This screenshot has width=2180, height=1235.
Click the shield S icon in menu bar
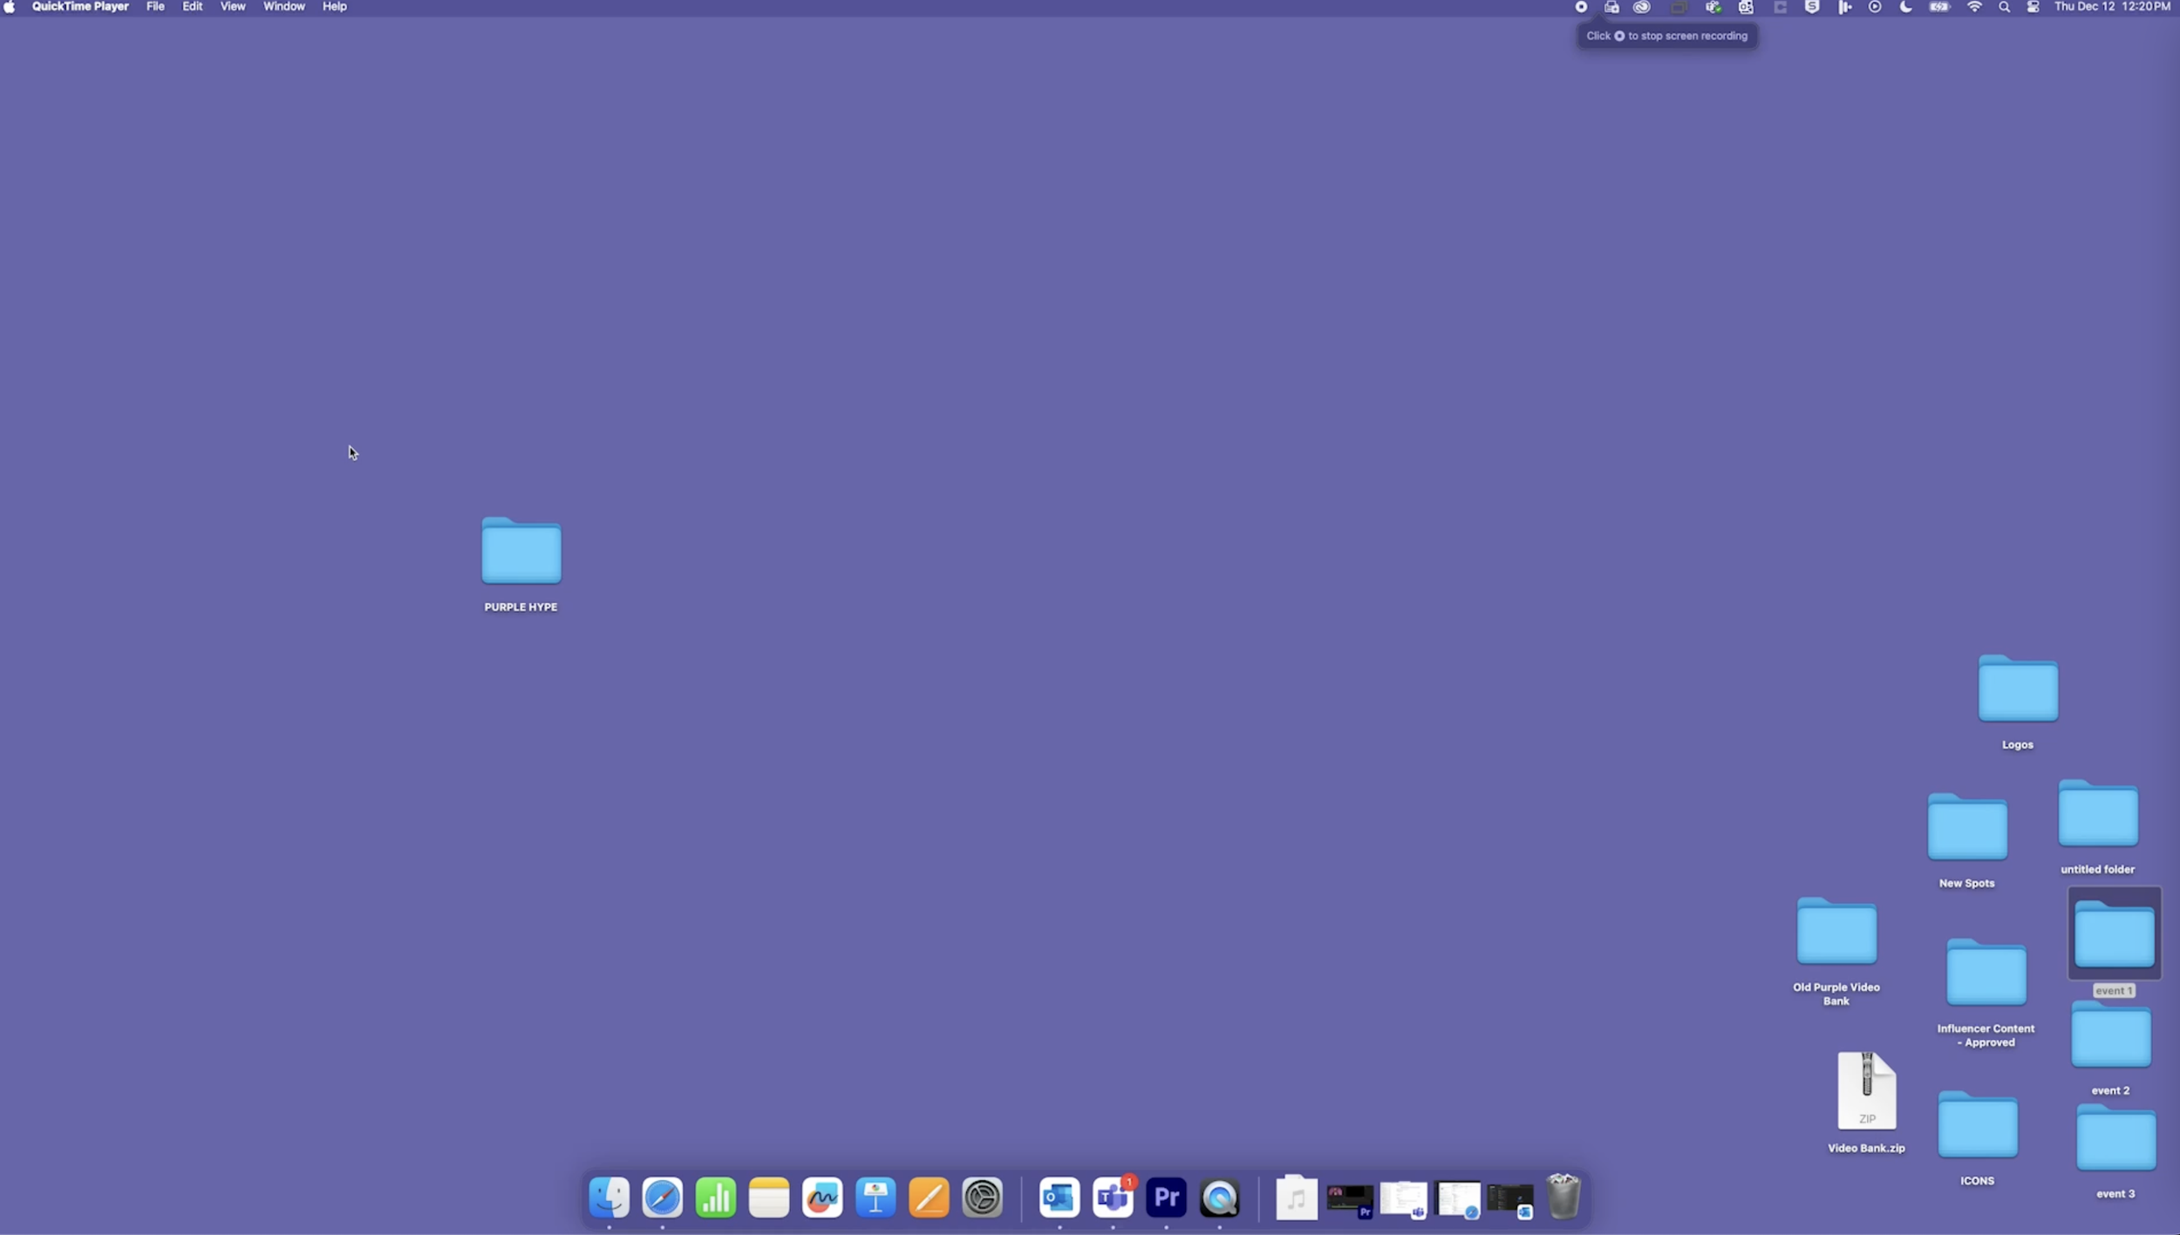pos(1812,7)
